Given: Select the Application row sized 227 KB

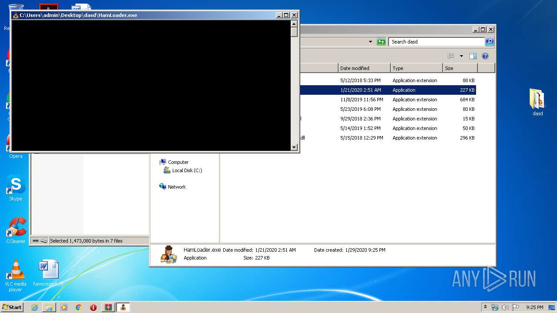Looking at the screenshot, I should click(387, 90).
